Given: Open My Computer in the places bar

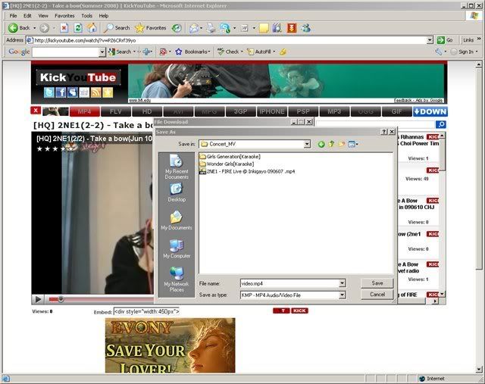Looking at the screenshot, I should tap(177, 249).
